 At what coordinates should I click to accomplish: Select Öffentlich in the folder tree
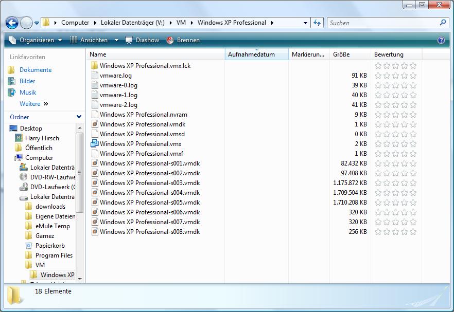[x=39, y=148]
